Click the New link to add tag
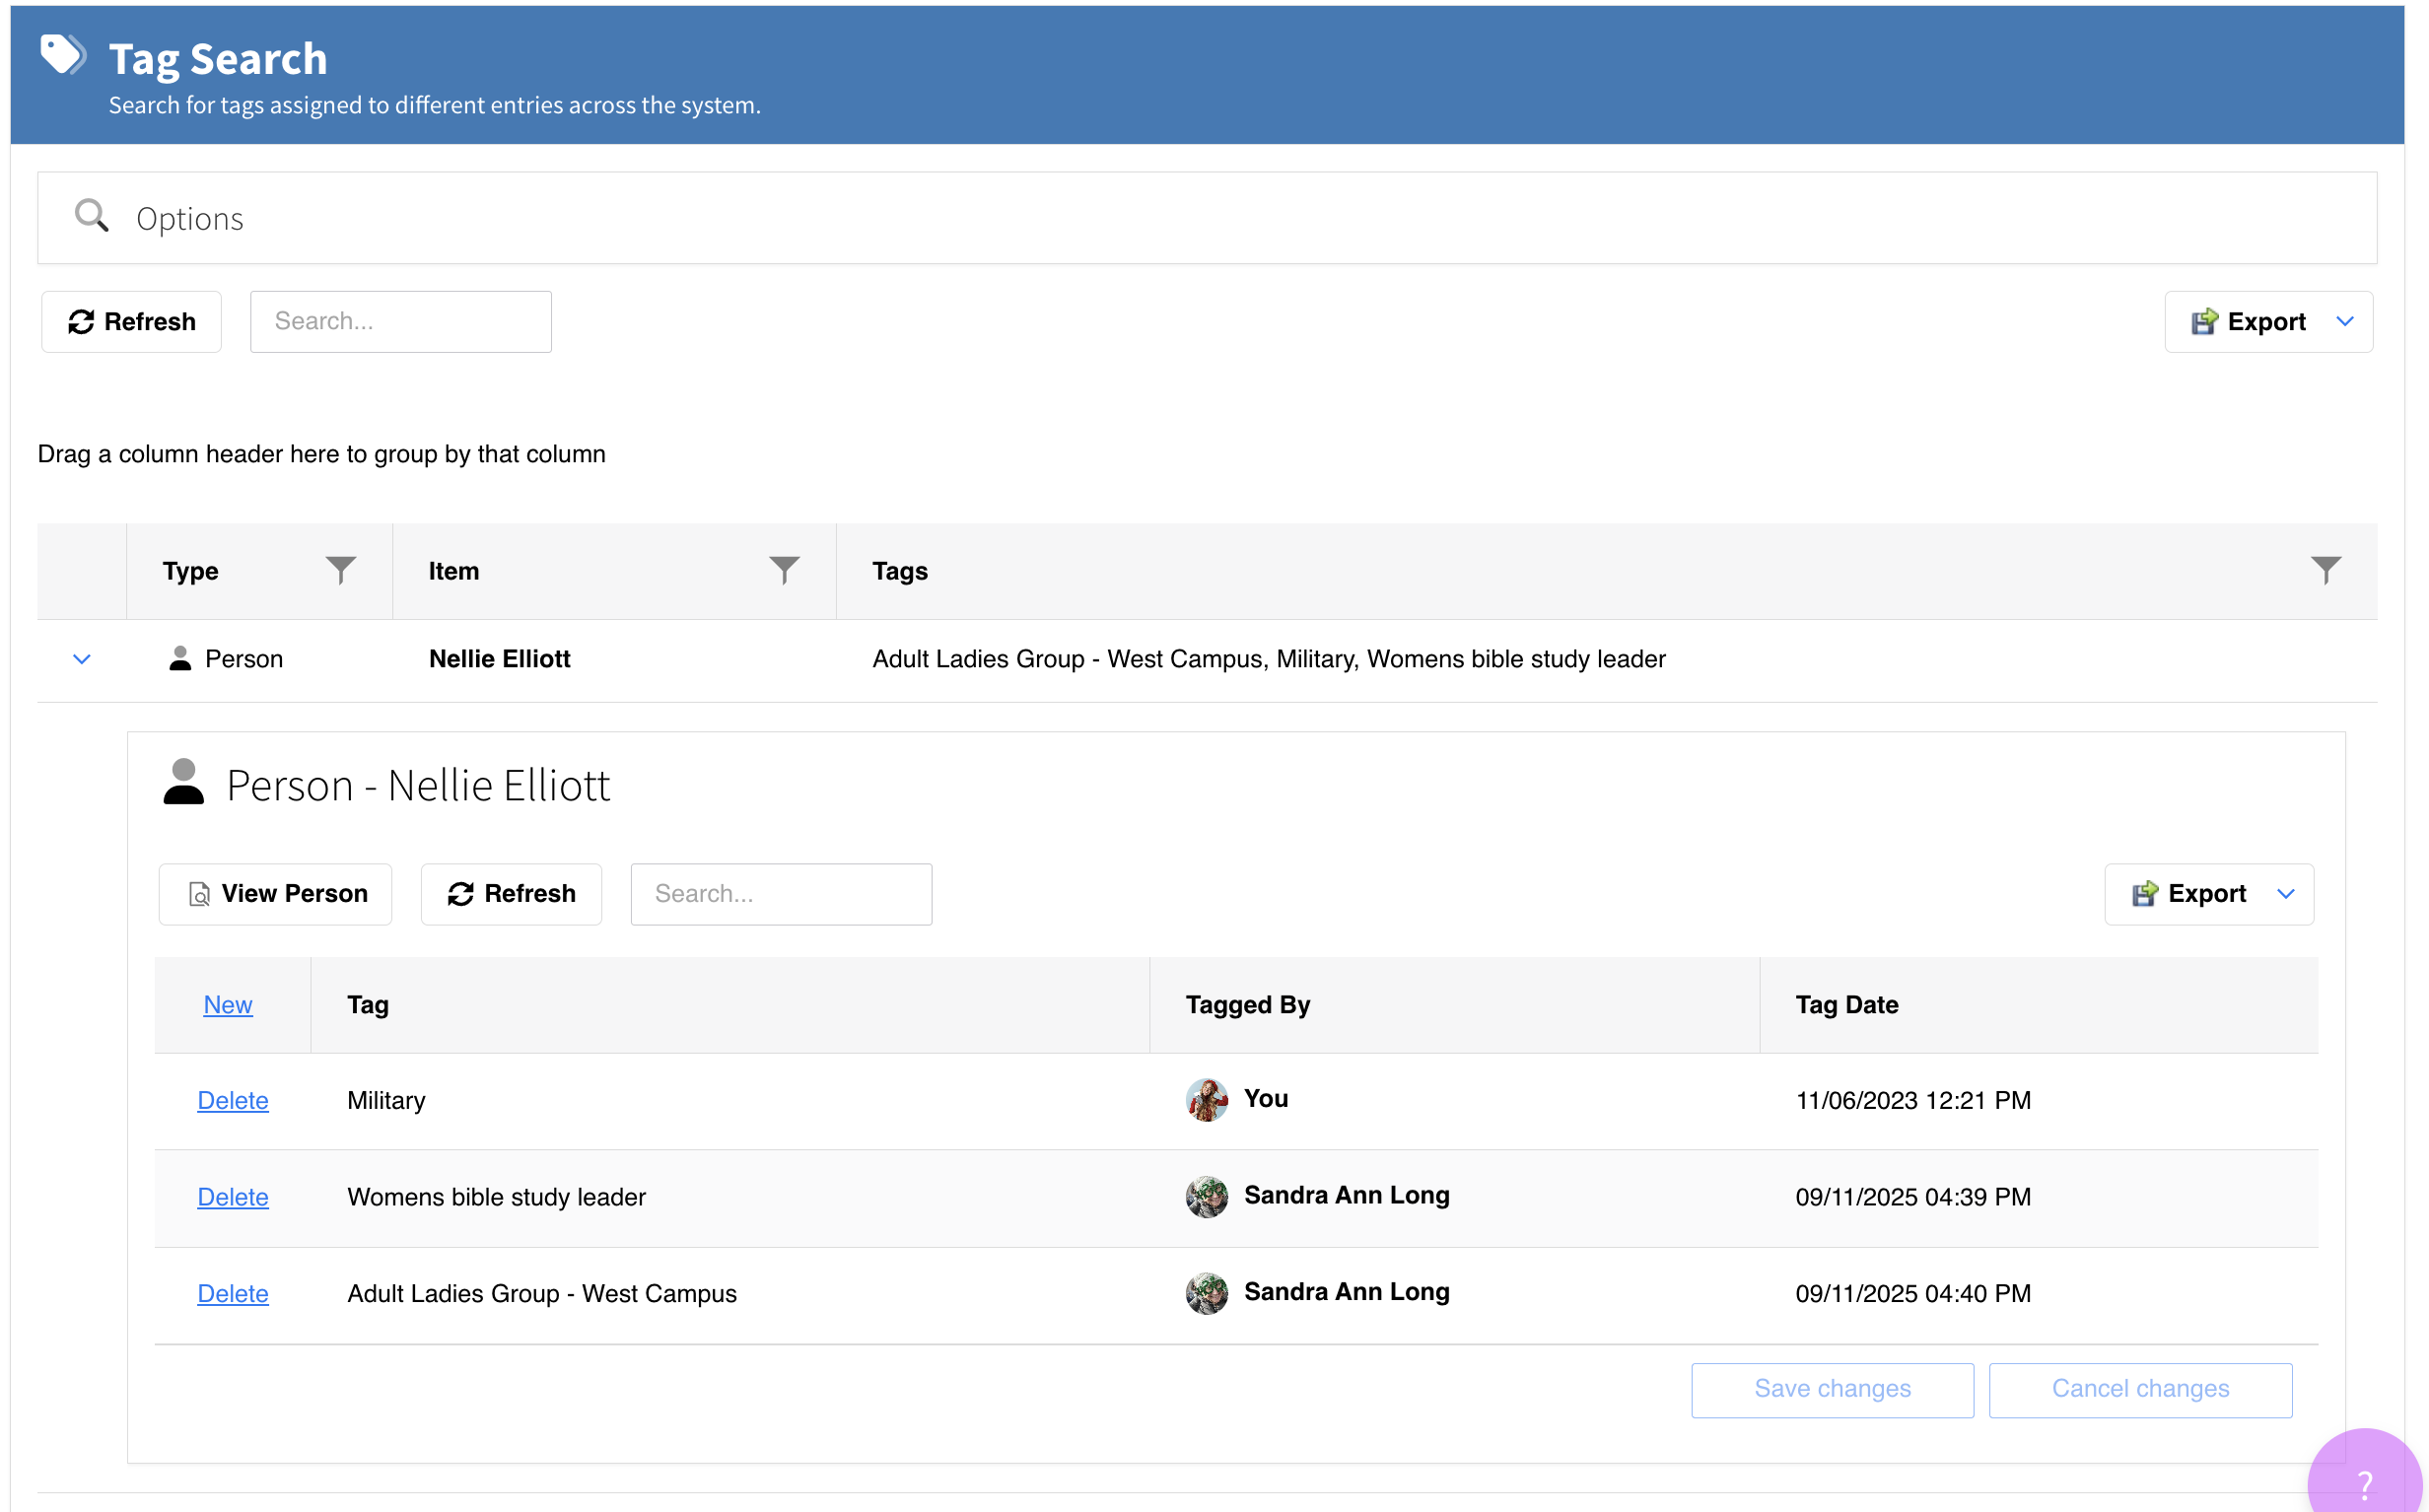Viewport: 2429px width, 1512px height. [x=228, y=1004]
